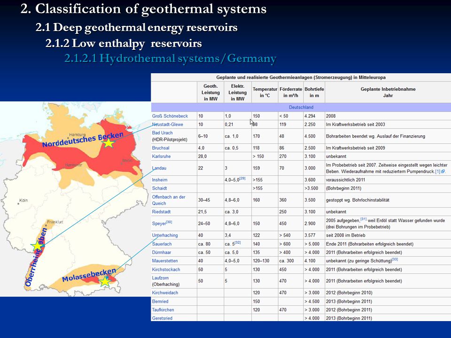Viewport: 451px width, 338px height.
Task: Click the slide title Classification of geothermal systems
Action: pyautogui.click(x=144, y=9)
